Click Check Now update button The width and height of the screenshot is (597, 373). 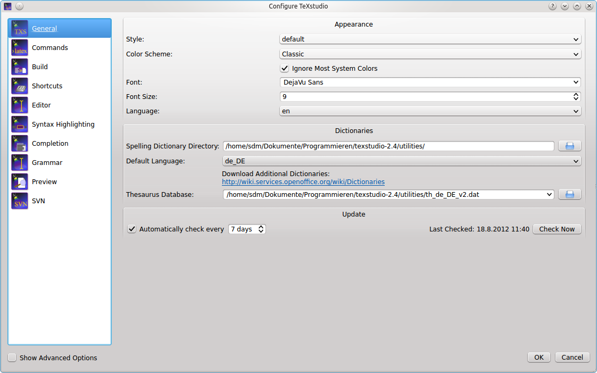[557, 229]
